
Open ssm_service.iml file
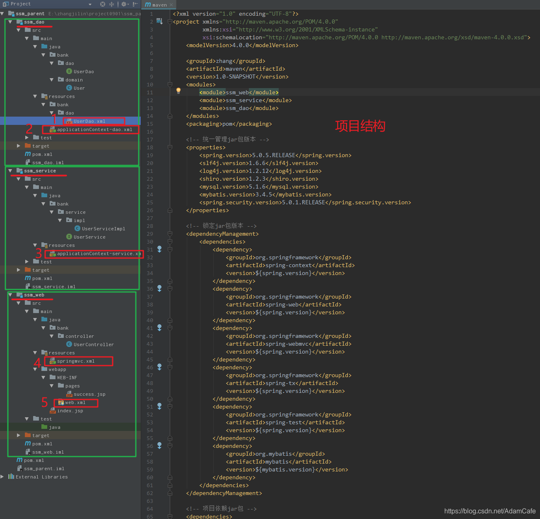coord(50,287)
